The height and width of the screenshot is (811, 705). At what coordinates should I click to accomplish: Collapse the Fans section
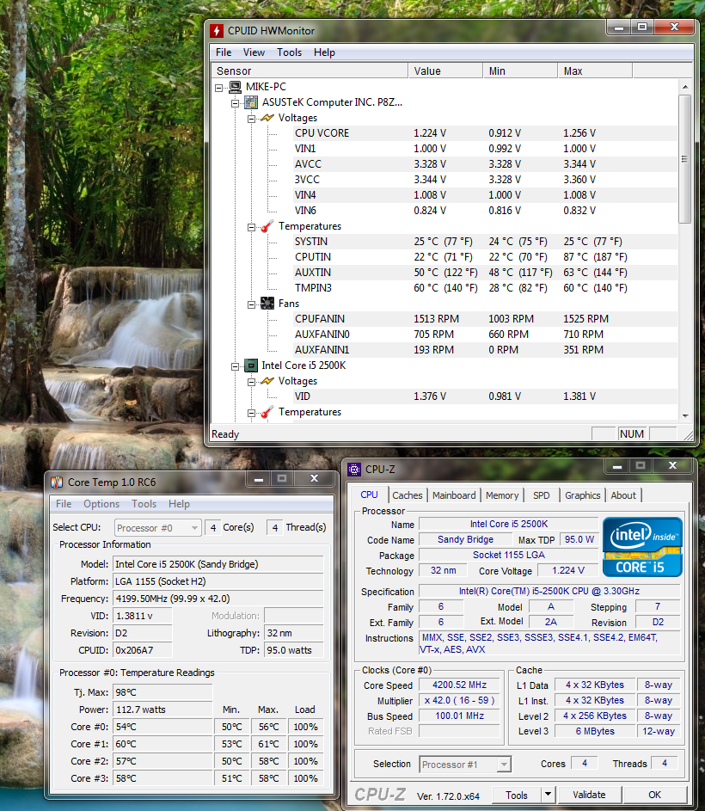251,304
